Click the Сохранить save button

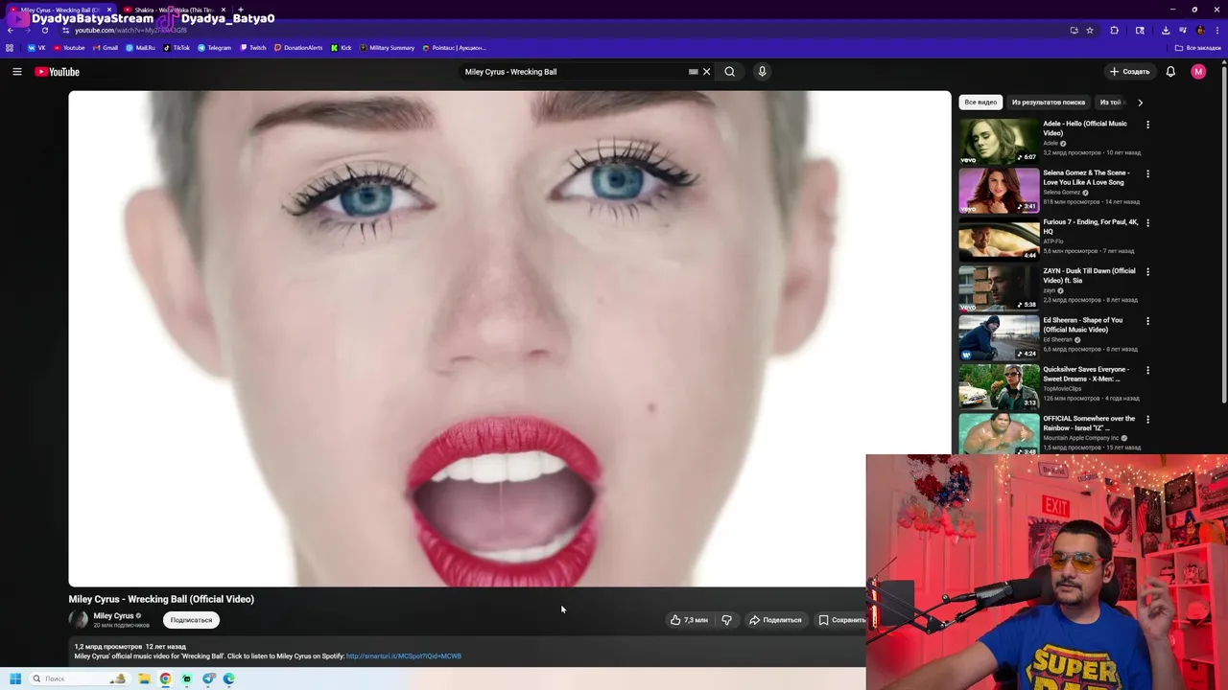(841, 620)
